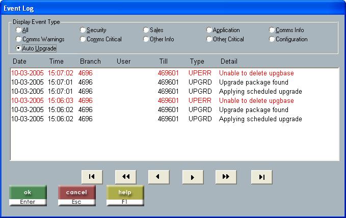Select the 15:07:02 UPERR log row

pyautogui.click(x=174, y=73)
